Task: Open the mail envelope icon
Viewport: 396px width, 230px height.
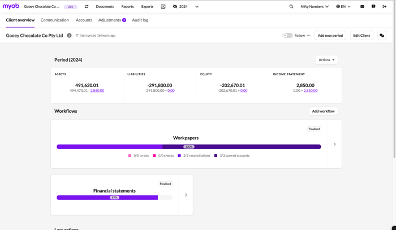Action: [362, 7]
